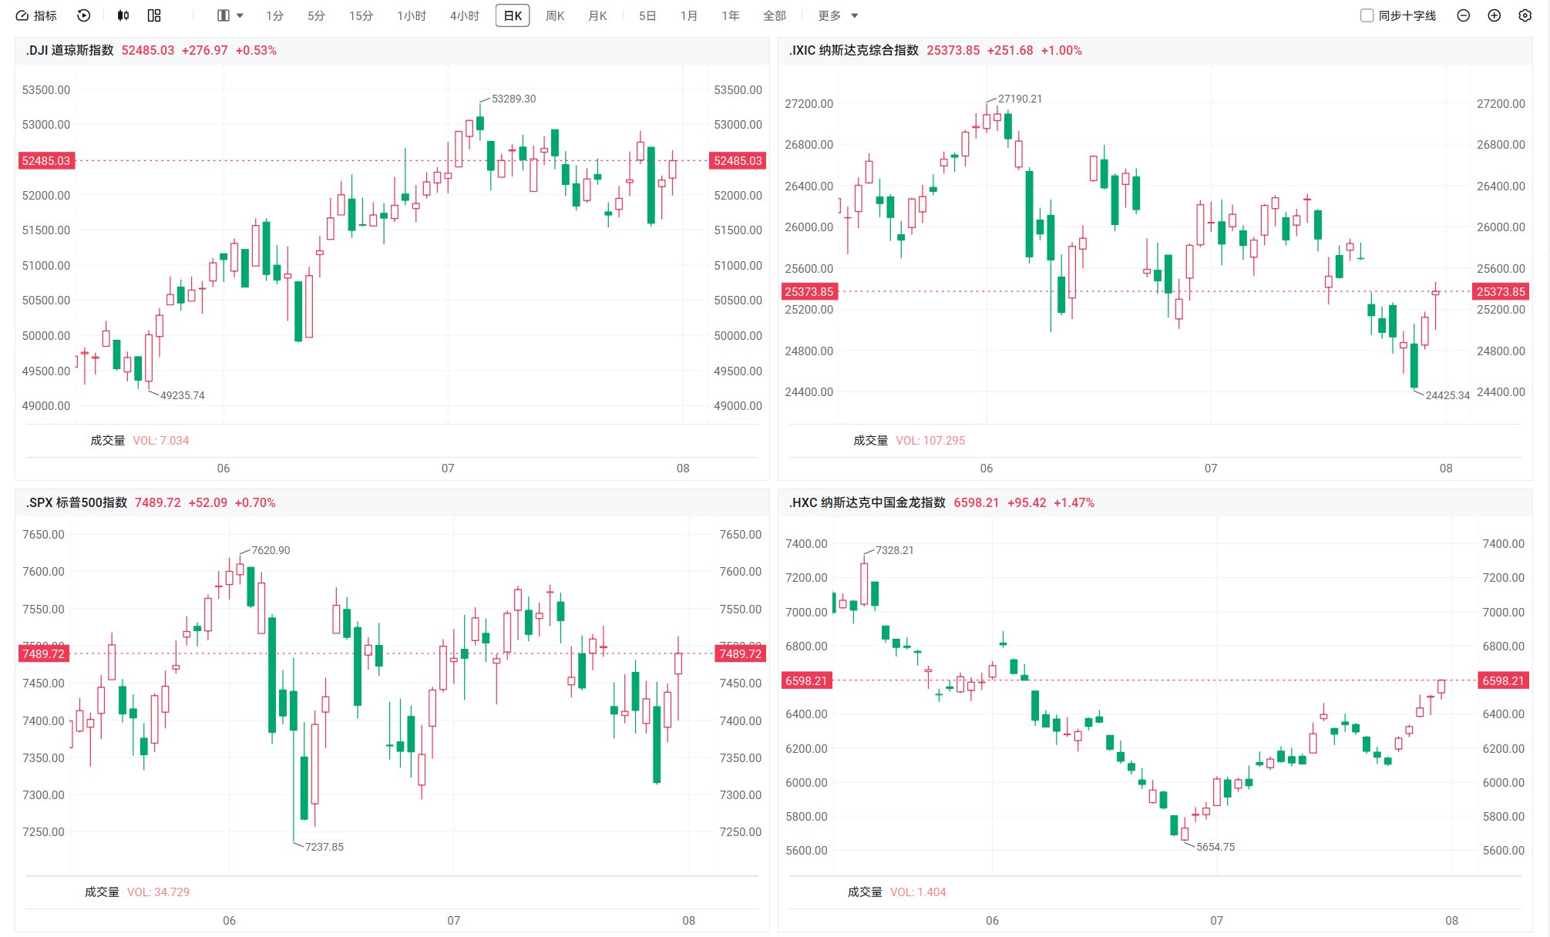Open the chart settings gear icon
The image size is (1550, 937).
pos(1525,15)
